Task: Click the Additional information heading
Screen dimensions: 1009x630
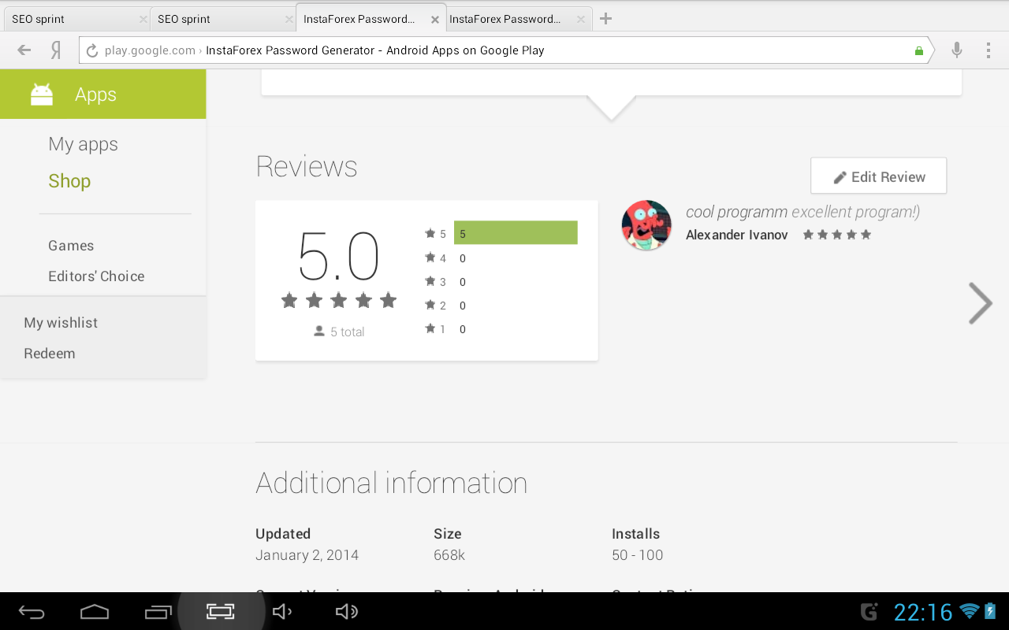Action: [392, 483]
